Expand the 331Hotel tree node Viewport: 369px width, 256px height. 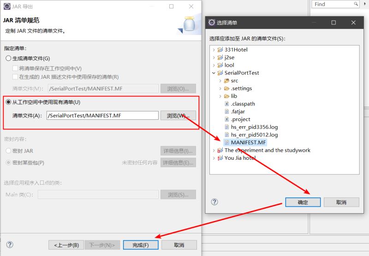214,50
